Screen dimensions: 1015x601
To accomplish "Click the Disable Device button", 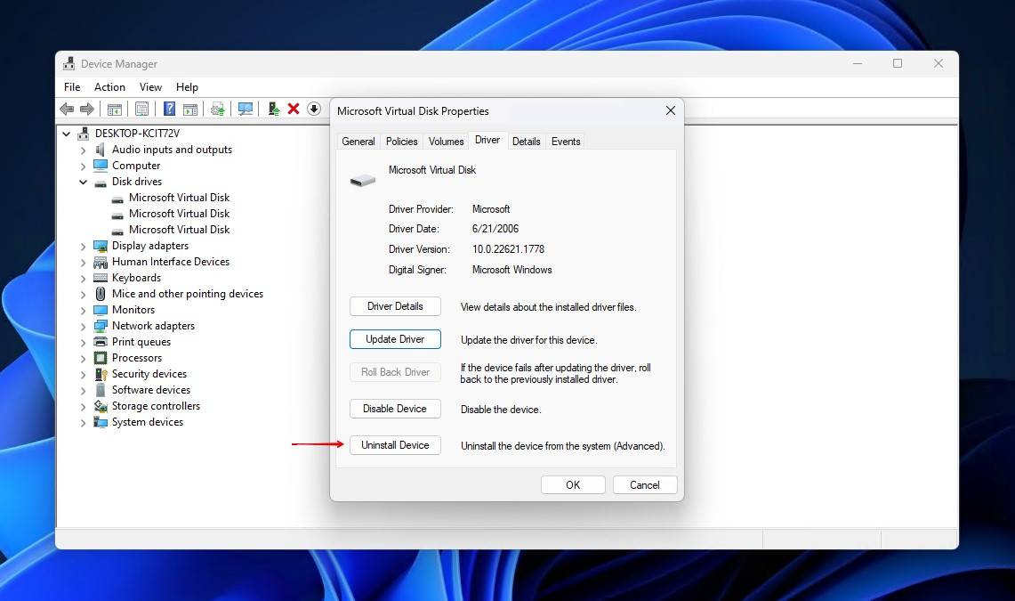I will (395, 409).
